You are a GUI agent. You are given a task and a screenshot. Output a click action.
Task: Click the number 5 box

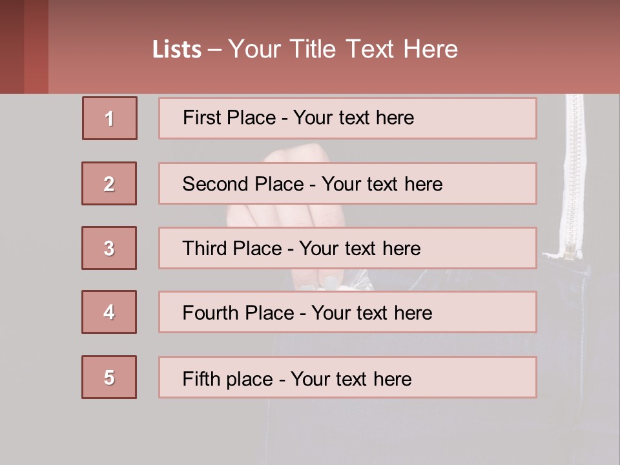(109, 377)
